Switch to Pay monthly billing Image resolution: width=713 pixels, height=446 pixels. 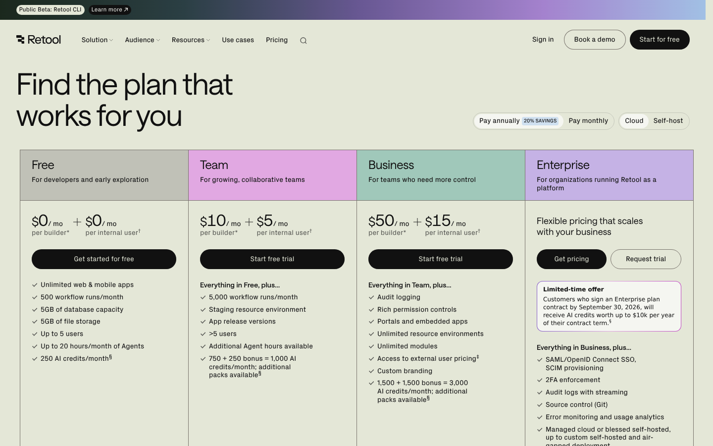click(x=588, y=121)
